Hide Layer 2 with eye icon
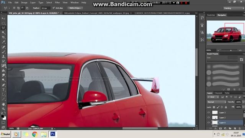Image resolution: width=245 pixels, height=138 pixels. (x=209, y=118)
